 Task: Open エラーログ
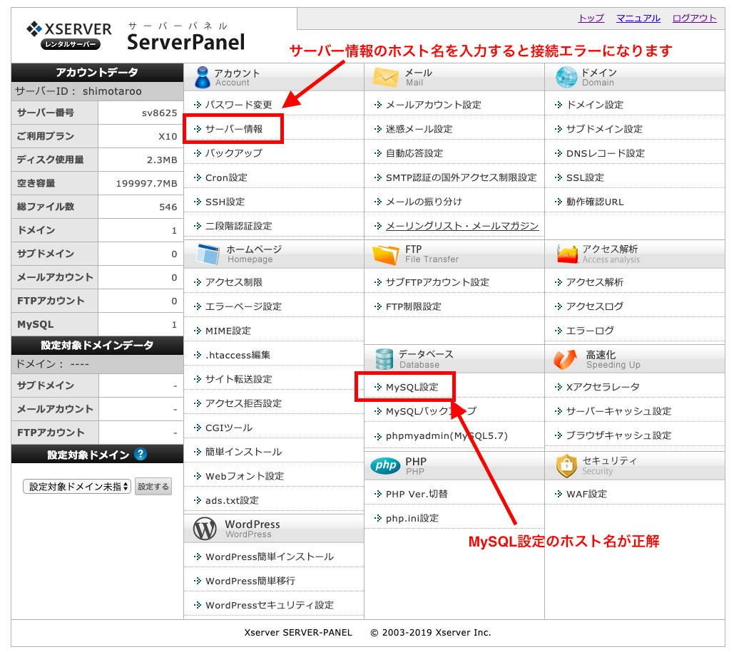pyautogui.click(x=590, y=331)
